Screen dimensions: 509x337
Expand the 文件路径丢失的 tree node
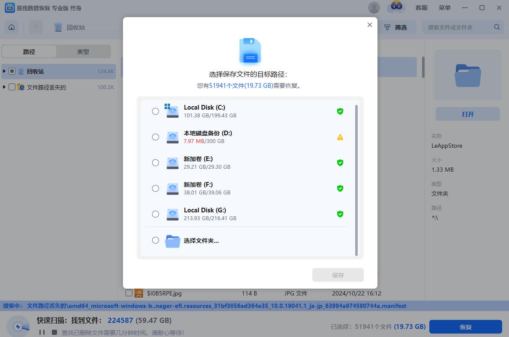[5, 87]
